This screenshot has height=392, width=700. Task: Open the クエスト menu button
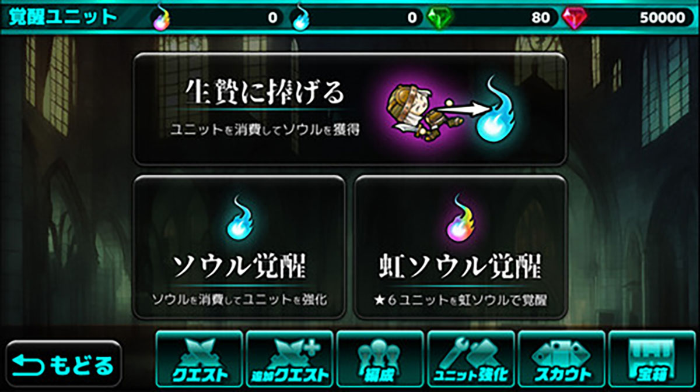198,360
